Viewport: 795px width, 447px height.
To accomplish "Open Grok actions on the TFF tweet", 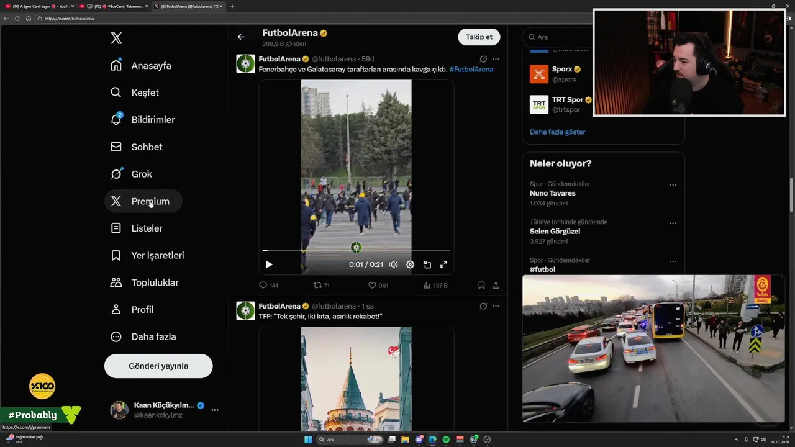I will (x=483, y=306).
